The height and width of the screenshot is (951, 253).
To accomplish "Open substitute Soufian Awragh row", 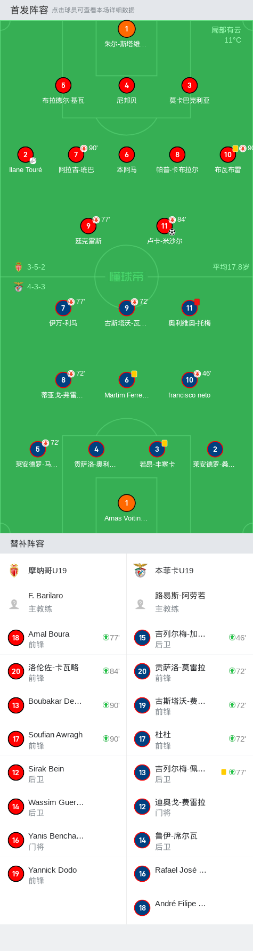I will tap(63, 739).
